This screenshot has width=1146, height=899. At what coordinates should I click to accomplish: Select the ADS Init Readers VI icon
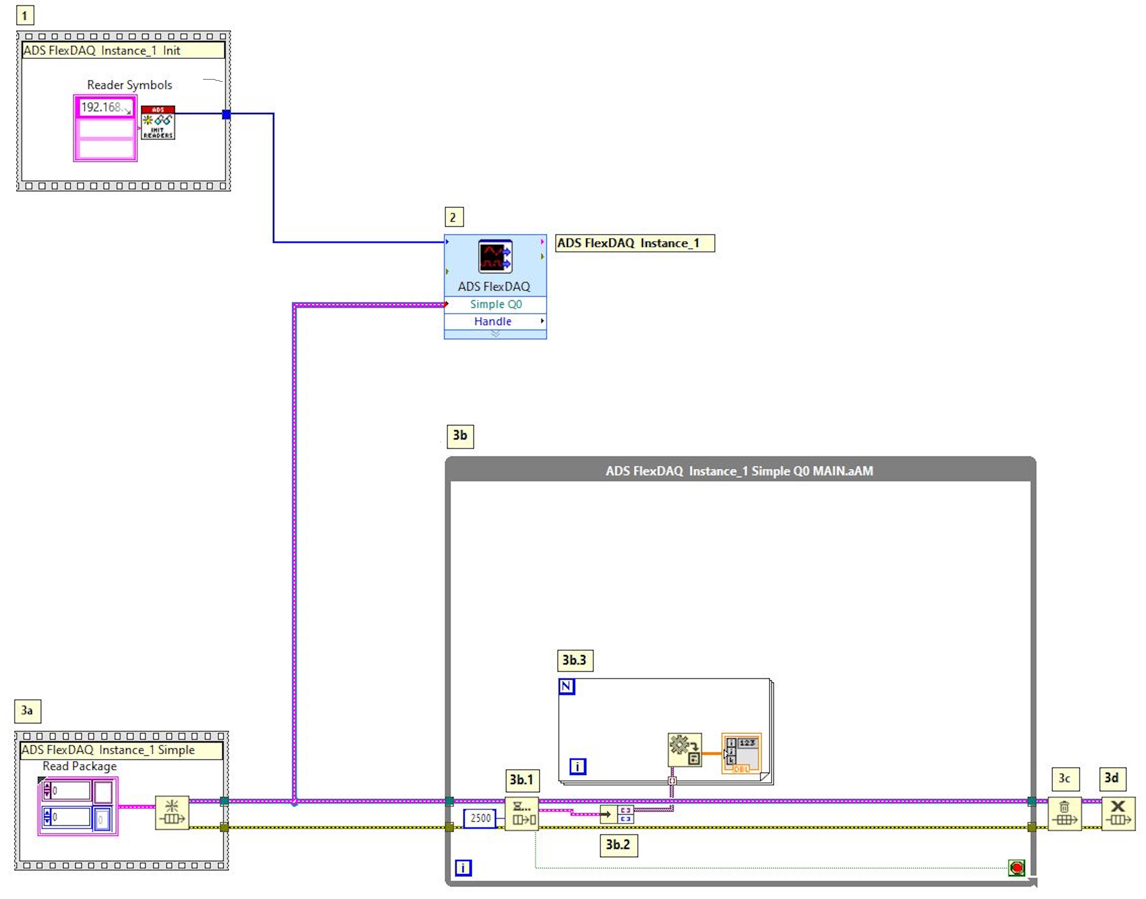pos(158,123)
